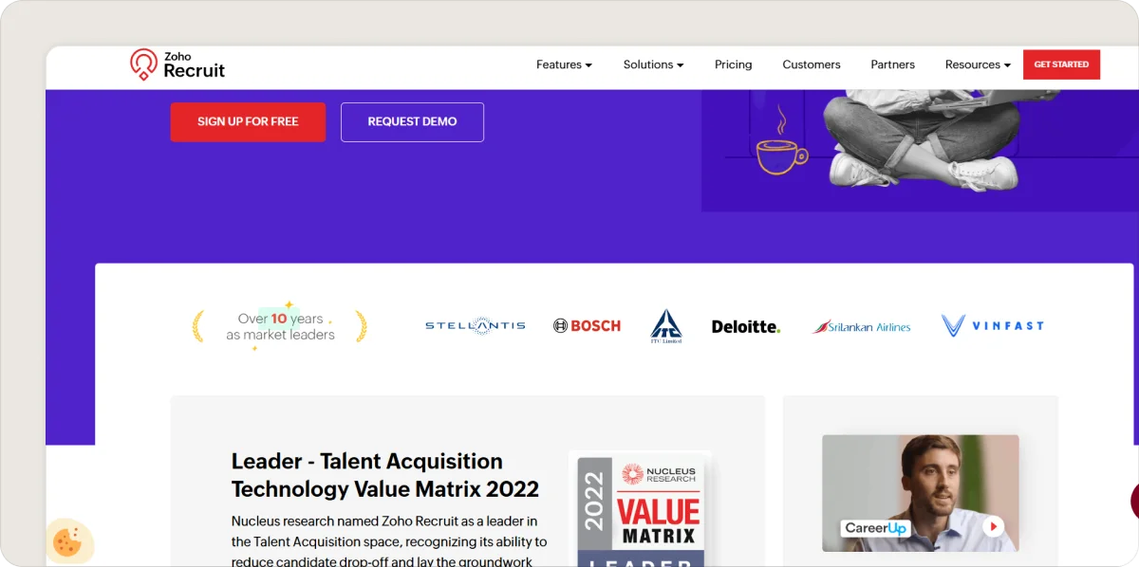Viewport: 1139px width, 567px height.
Task: Open the Zoho Recruit logo home link
Action: tap(177, 64)
